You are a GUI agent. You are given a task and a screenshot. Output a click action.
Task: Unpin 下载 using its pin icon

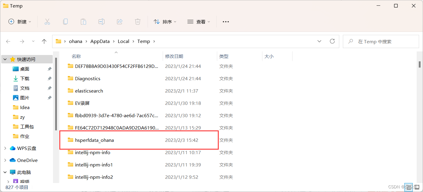(x=49, y=78)
